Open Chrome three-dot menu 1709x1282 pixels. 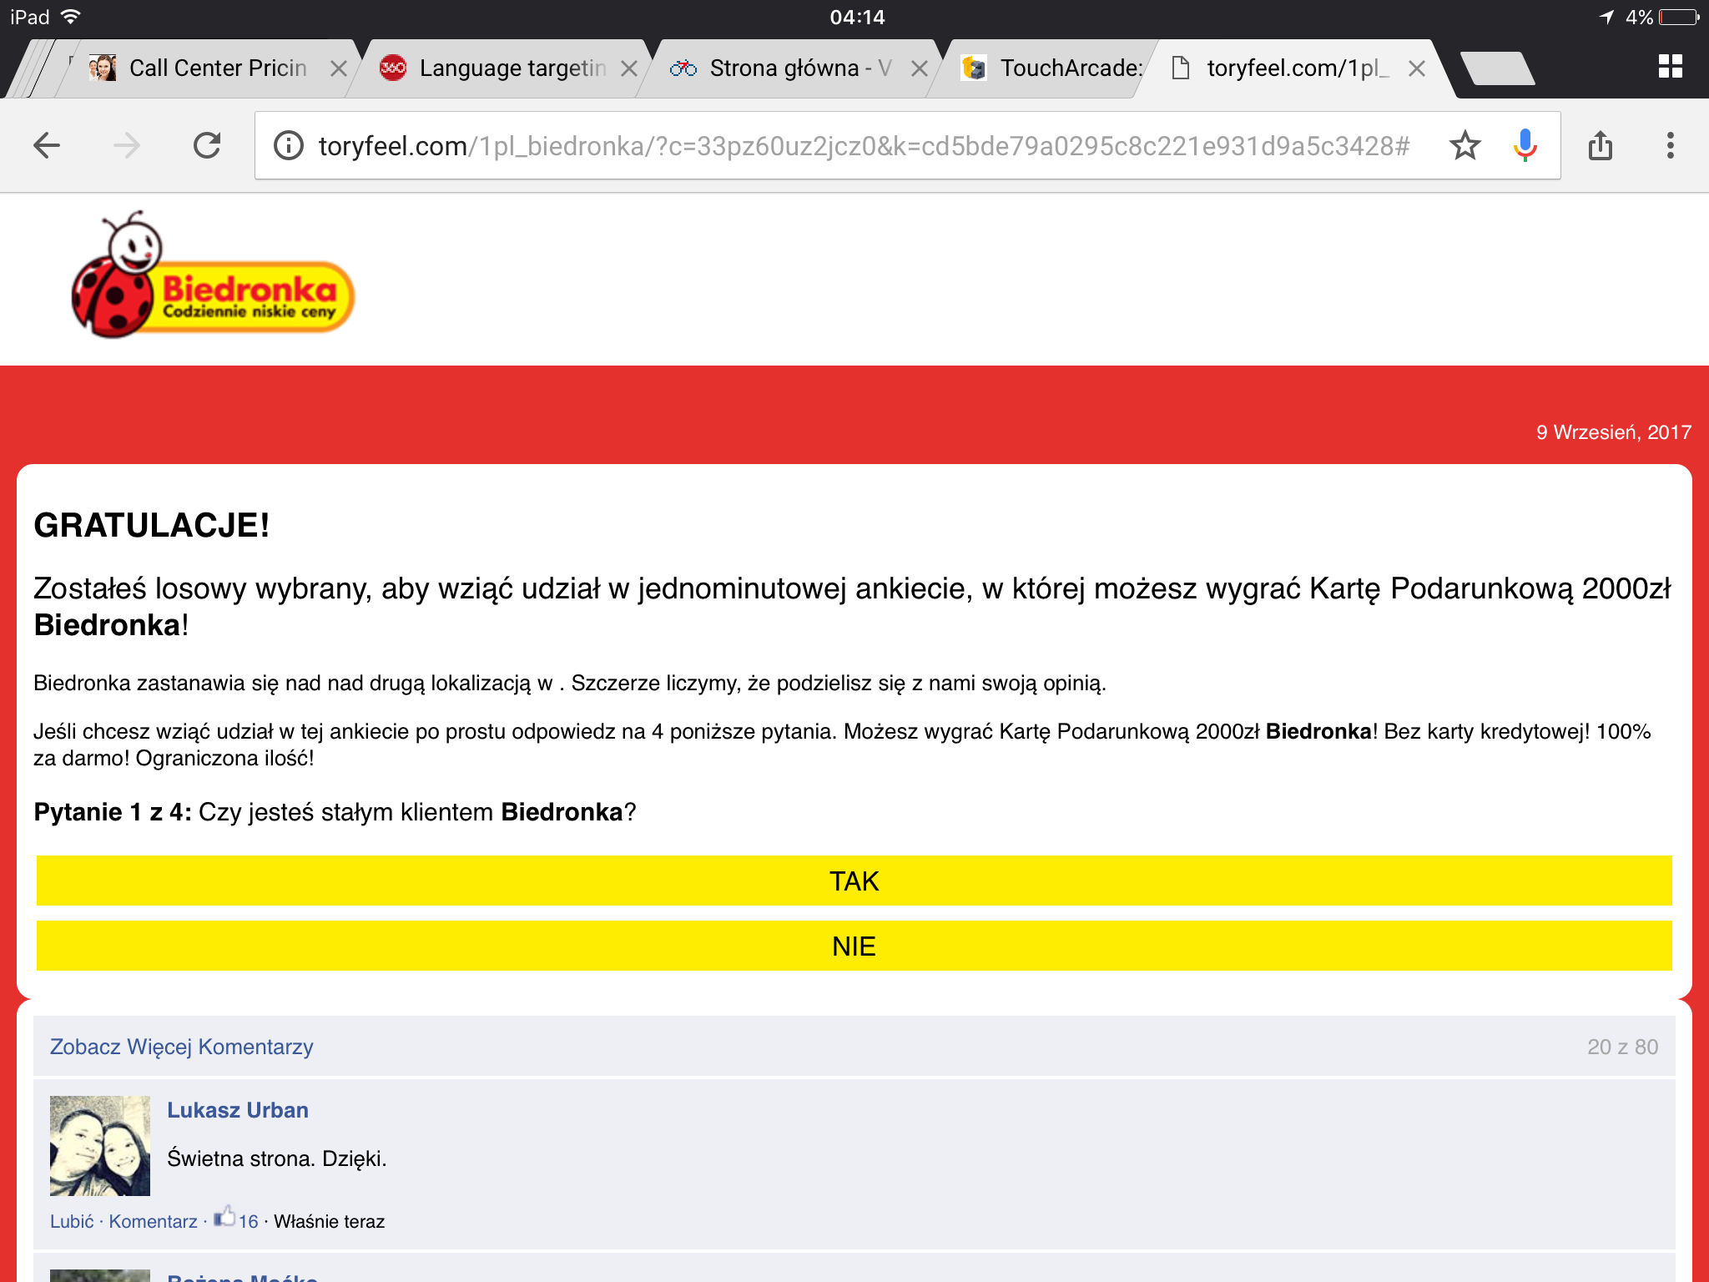[1670, 146]
